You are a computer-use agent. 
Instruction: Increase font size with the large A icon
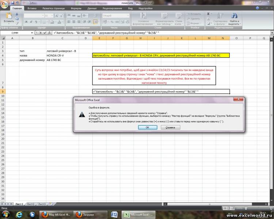[57, 16]
